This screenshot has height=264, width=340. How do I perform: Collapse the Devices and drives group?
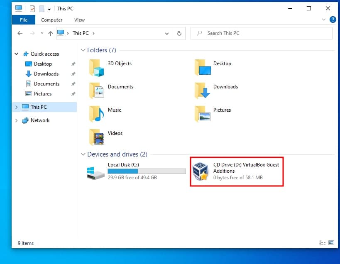(x=83, y=154)
